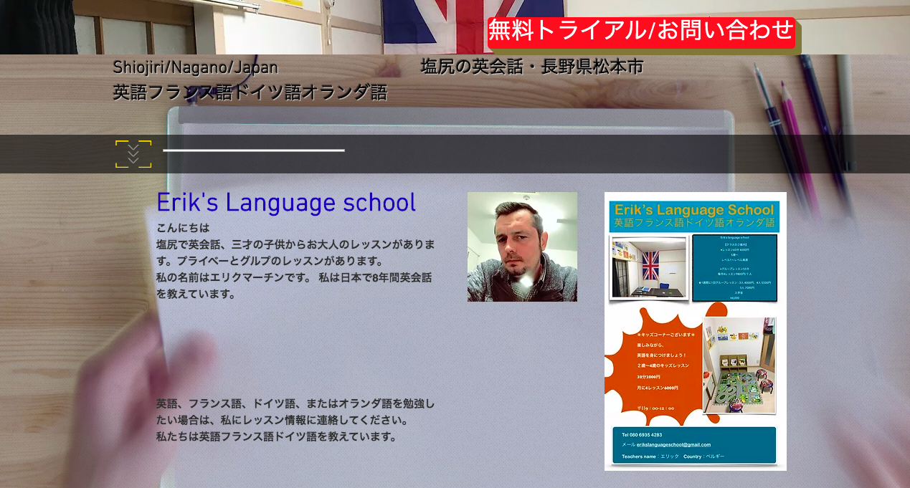Screen dimensions: 910x488
Task: Click the Tel 080 6935 4283 line on flyer
Action: point(642,434)
